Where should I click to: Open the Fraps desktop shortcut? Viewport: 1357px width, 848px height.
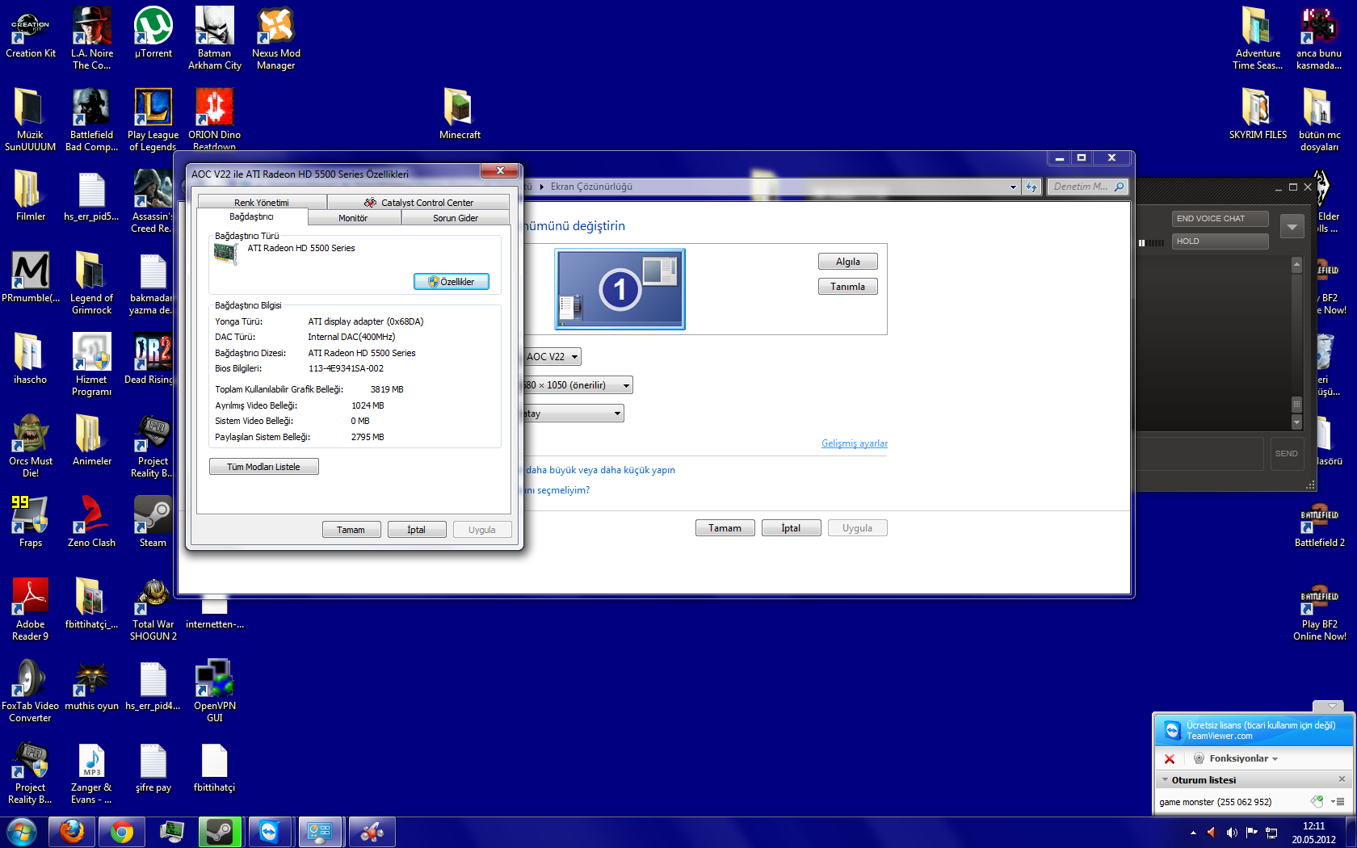31,522
